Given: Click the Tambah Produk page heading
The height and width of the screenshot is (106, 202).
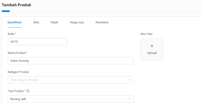Looking at the screenshot, I should (17, 5).
